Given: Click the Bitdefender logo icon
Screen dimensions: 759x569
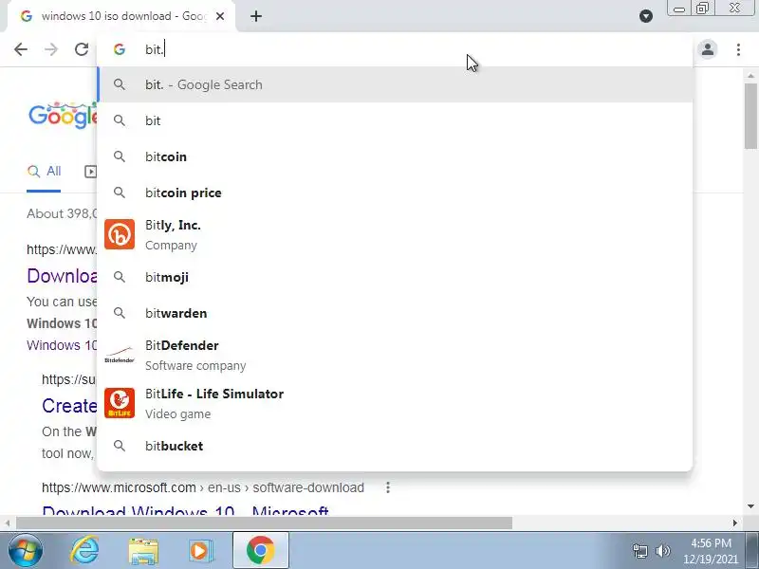Looking at the screenshot, I should (120, 355).
